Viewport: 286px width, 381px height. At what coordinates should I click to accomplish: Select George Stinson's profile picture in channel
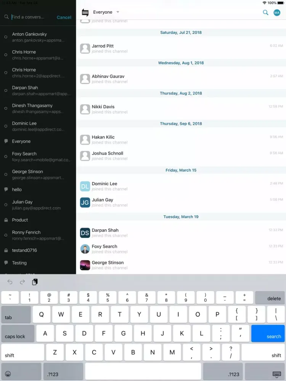[x=85, y=265]
